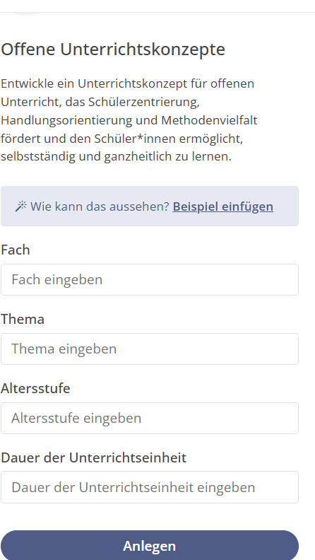Click the 'Dauer der Unterrichtseinheit' label
315x560 pixels.
pyautogui.click(x=93, y=457)
